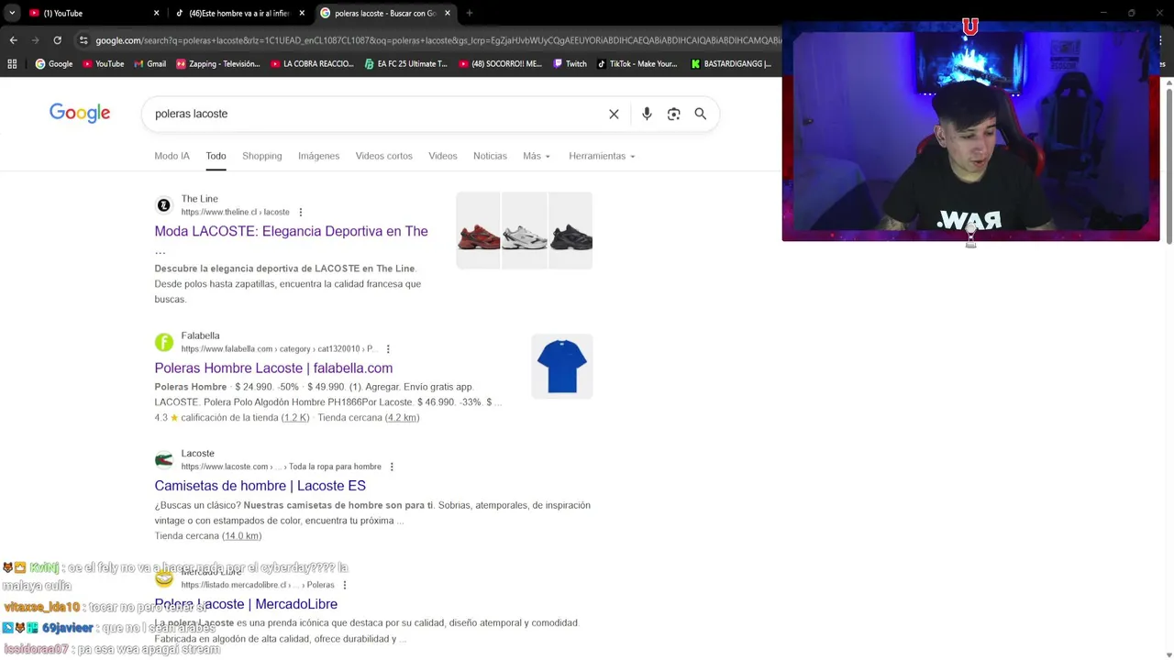
Task: Go to Google home via the logo
Action: pos(80,113)
